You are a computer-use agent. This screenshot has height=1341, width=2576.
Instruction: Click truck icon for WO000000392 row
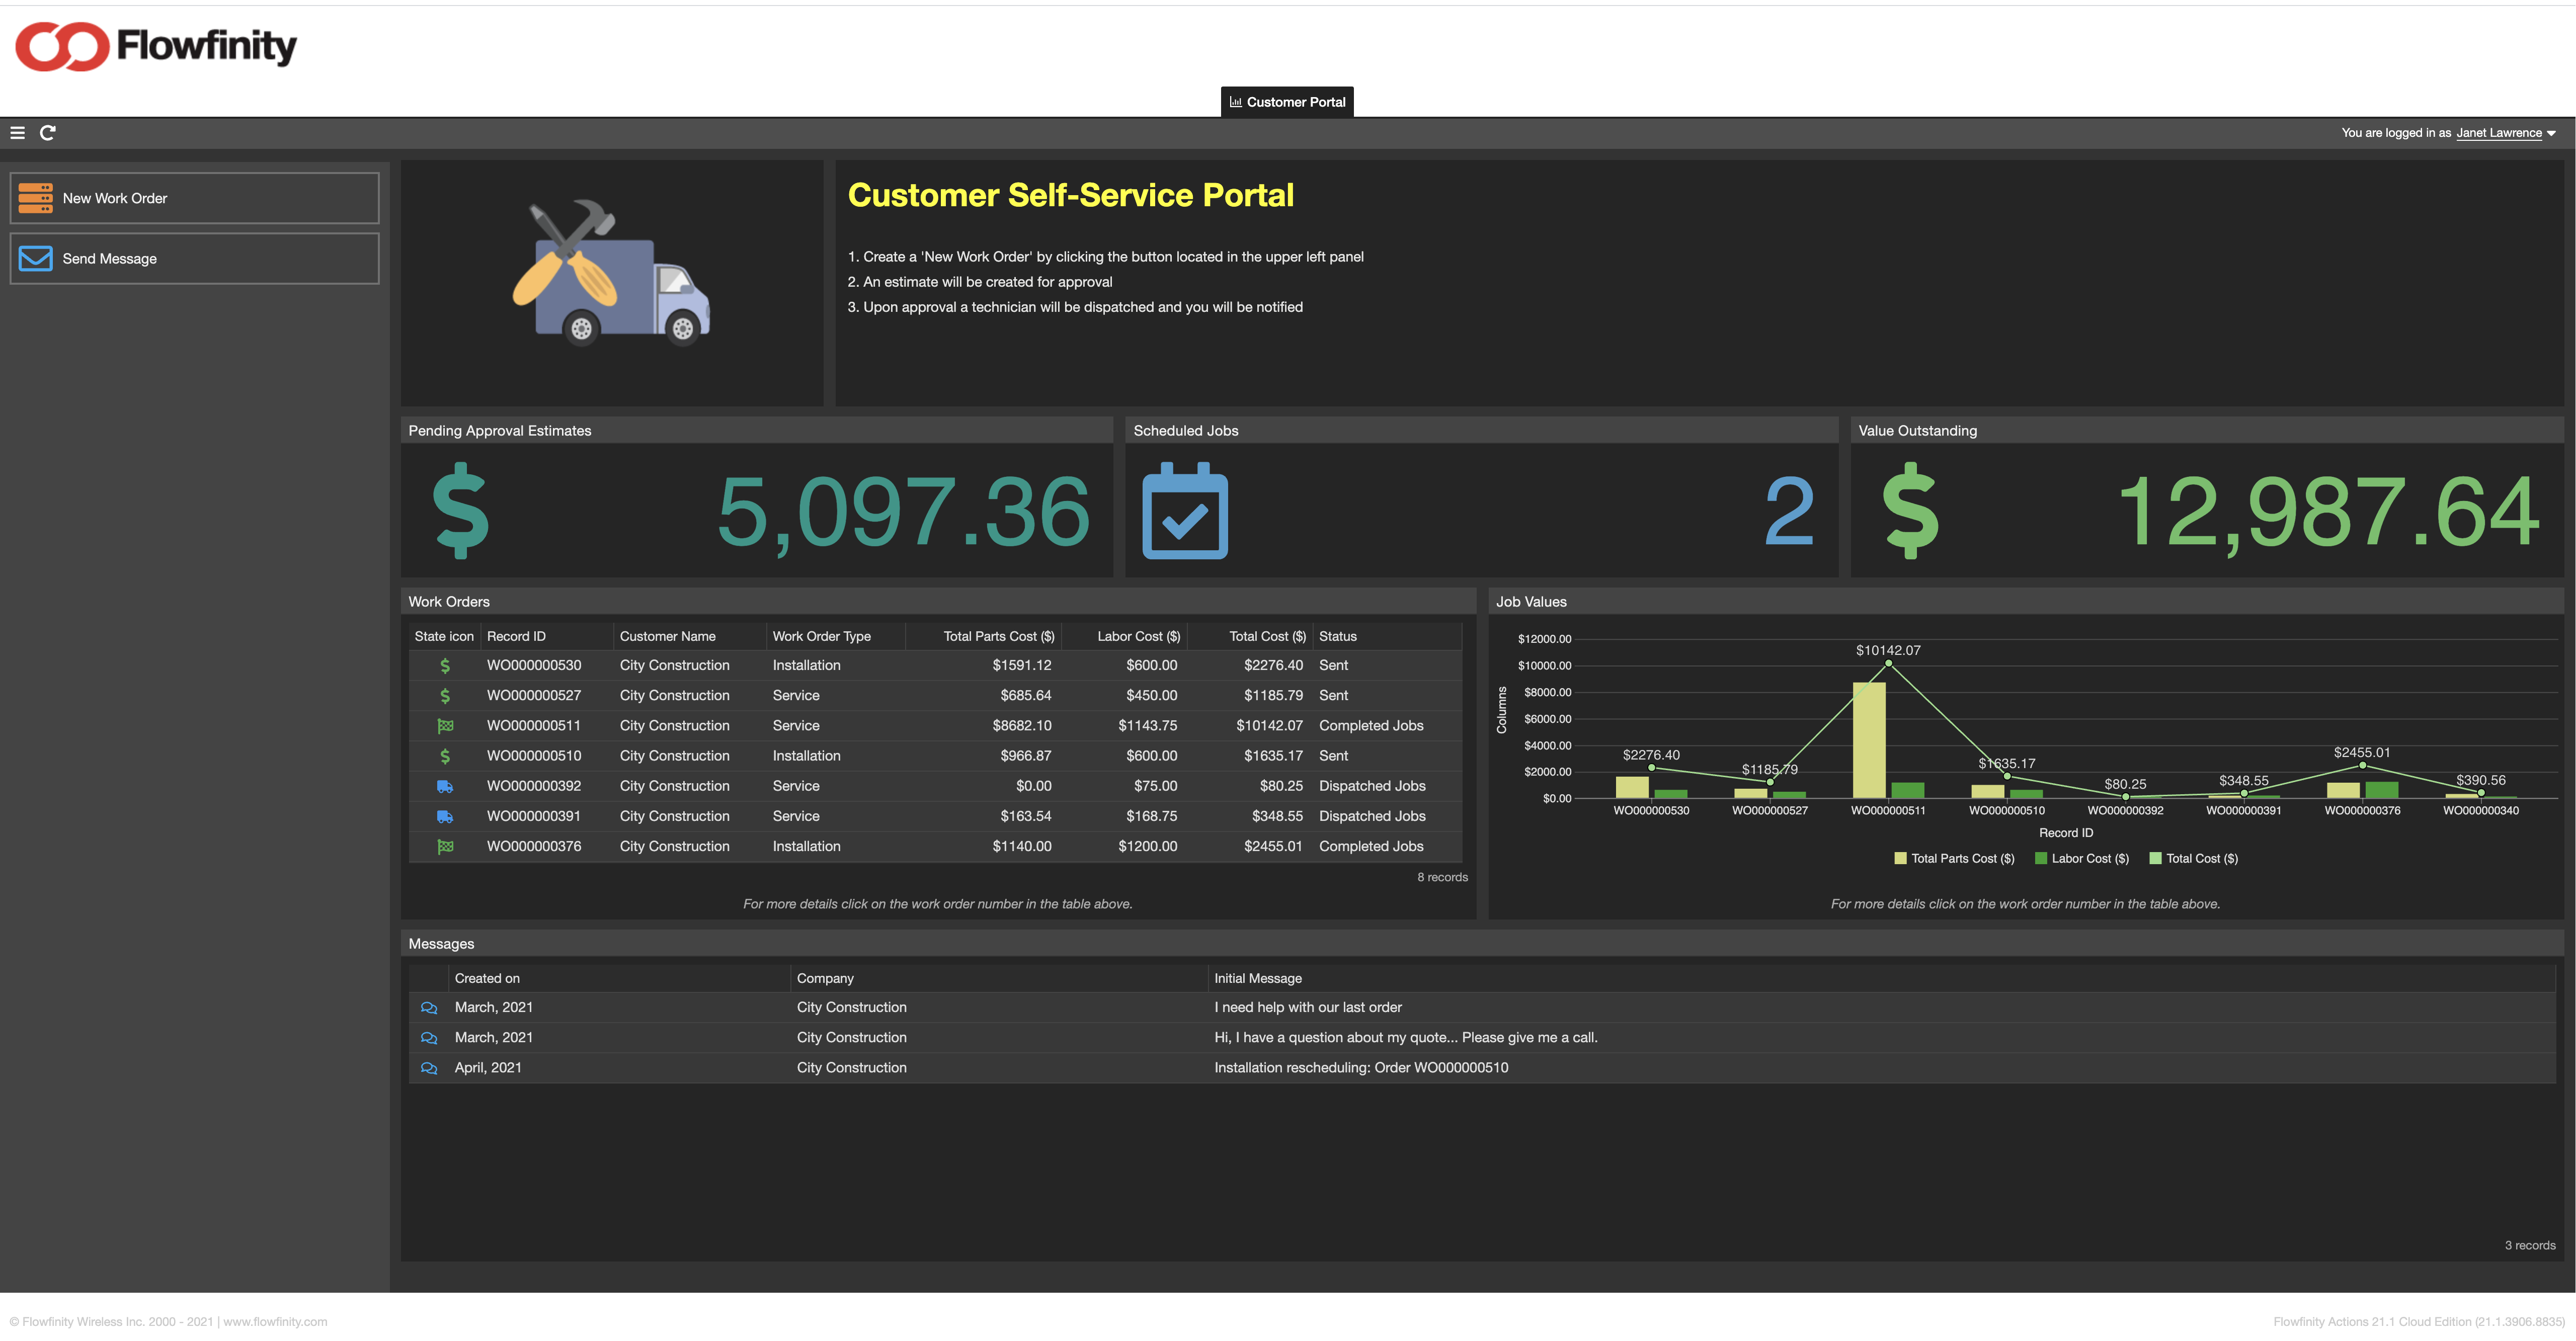445,787
